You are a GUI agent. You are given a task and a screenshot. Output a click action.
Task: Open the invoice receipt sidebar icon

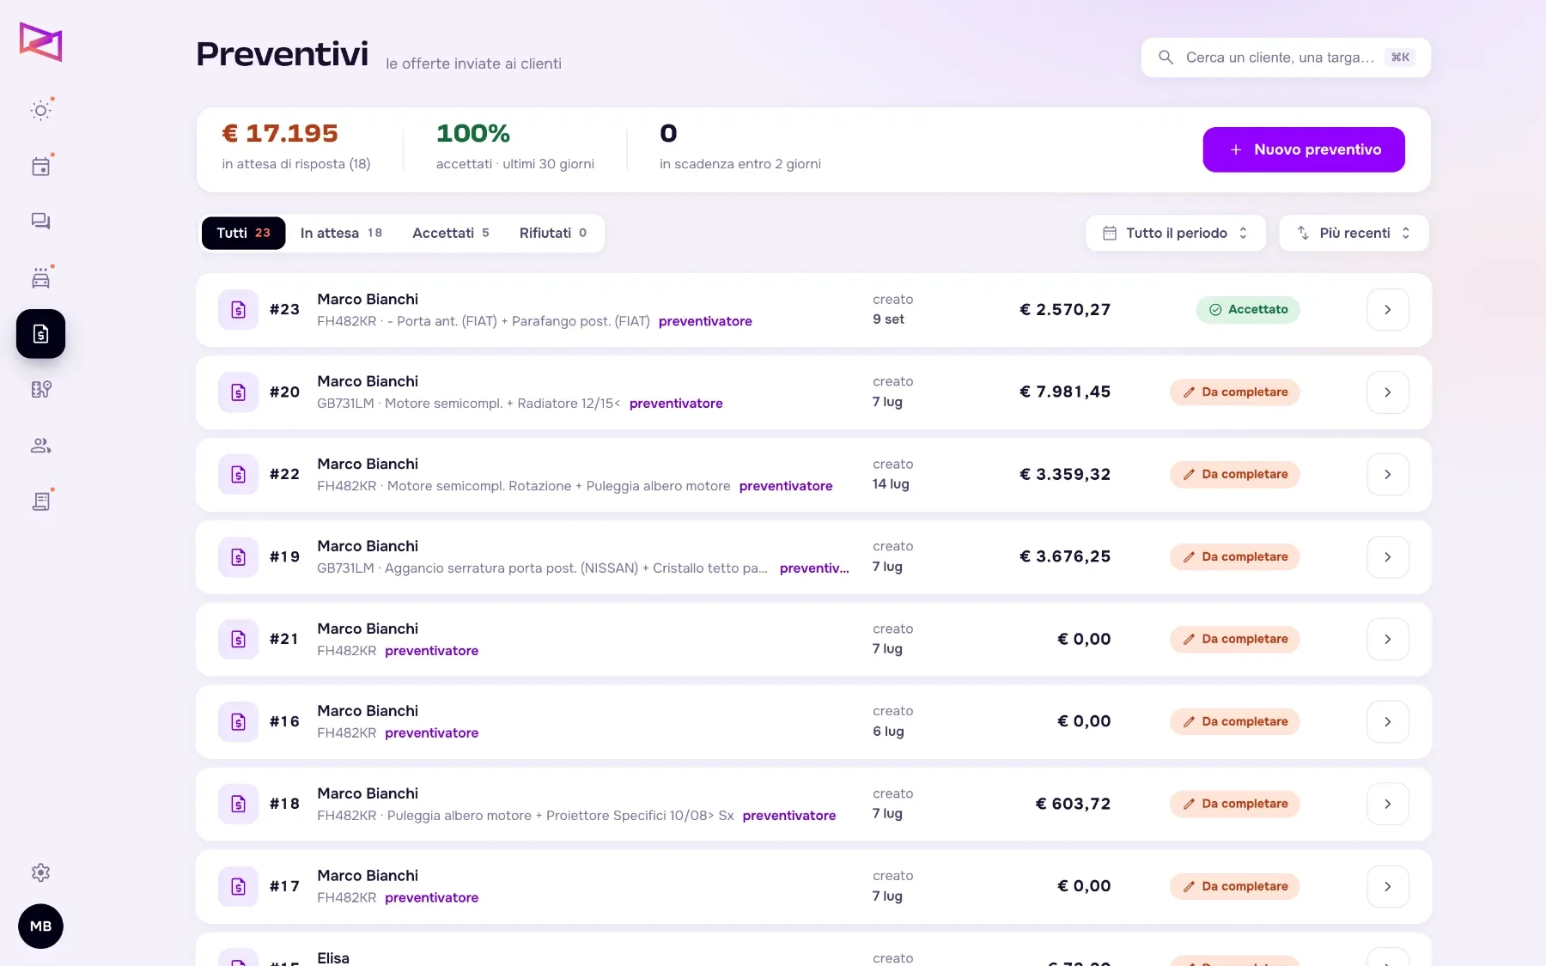point(40,501)
